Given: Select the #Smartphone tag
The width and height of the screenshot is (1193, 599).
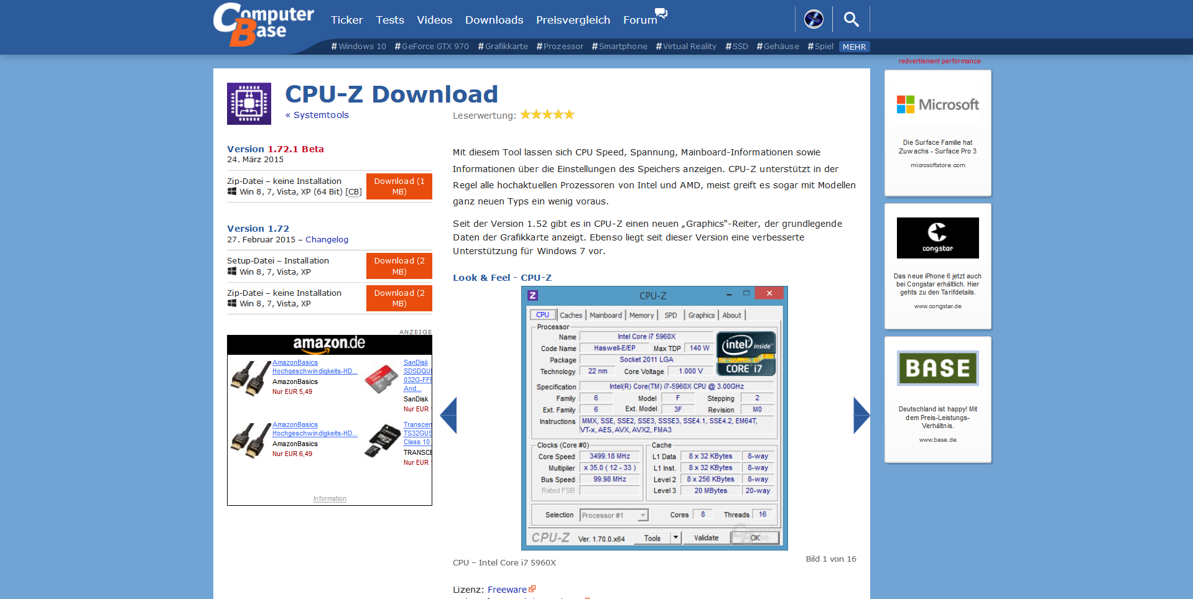Looking at the screenshot, I should (620, 47).
